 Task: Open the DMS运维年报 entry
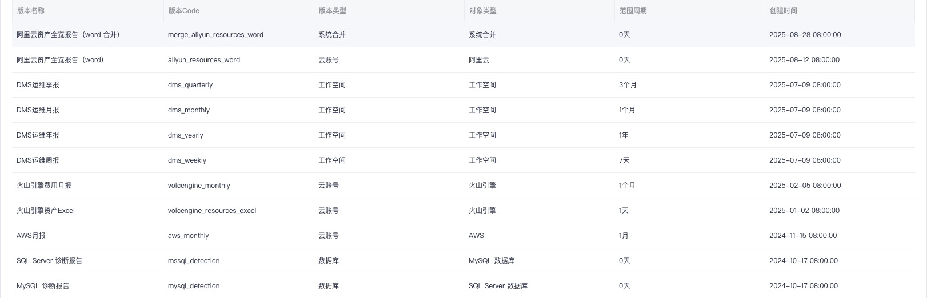(38, 135)
